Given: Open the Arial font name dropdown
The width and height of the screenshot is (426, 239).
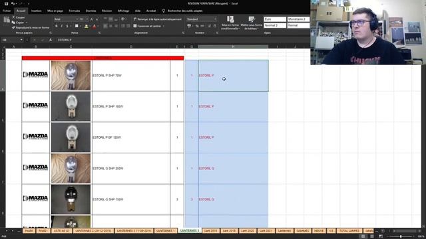Looking at the screenshot, I should point(77,19).
